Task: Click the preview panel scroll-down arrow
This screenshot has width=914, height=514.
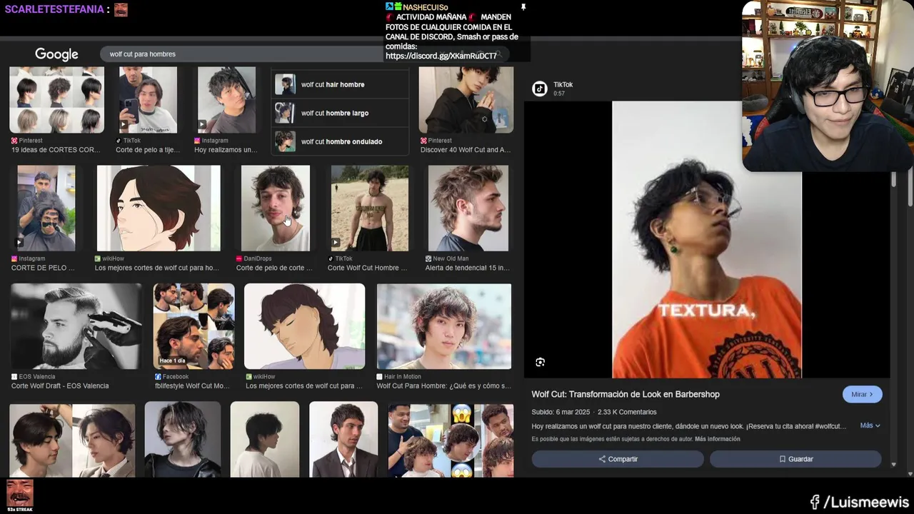Action: (893, 465)
